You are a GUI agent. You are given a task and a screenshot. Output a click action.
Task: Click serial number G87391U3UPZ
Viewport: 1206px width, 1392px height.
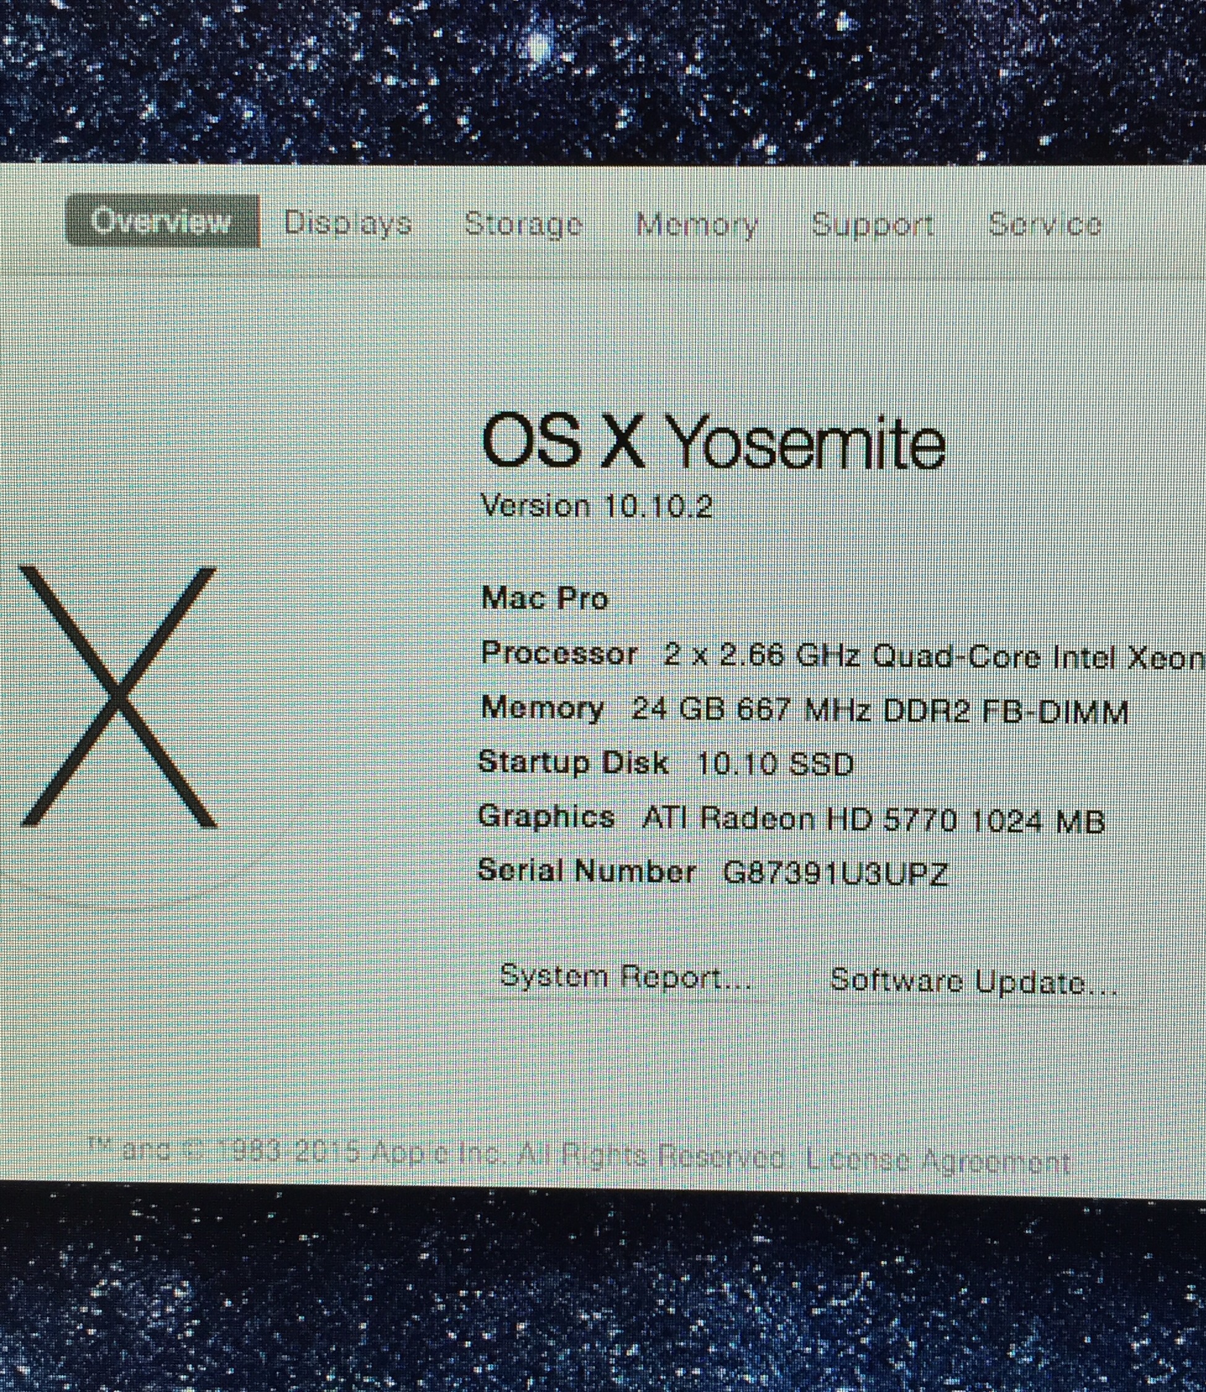835,874
